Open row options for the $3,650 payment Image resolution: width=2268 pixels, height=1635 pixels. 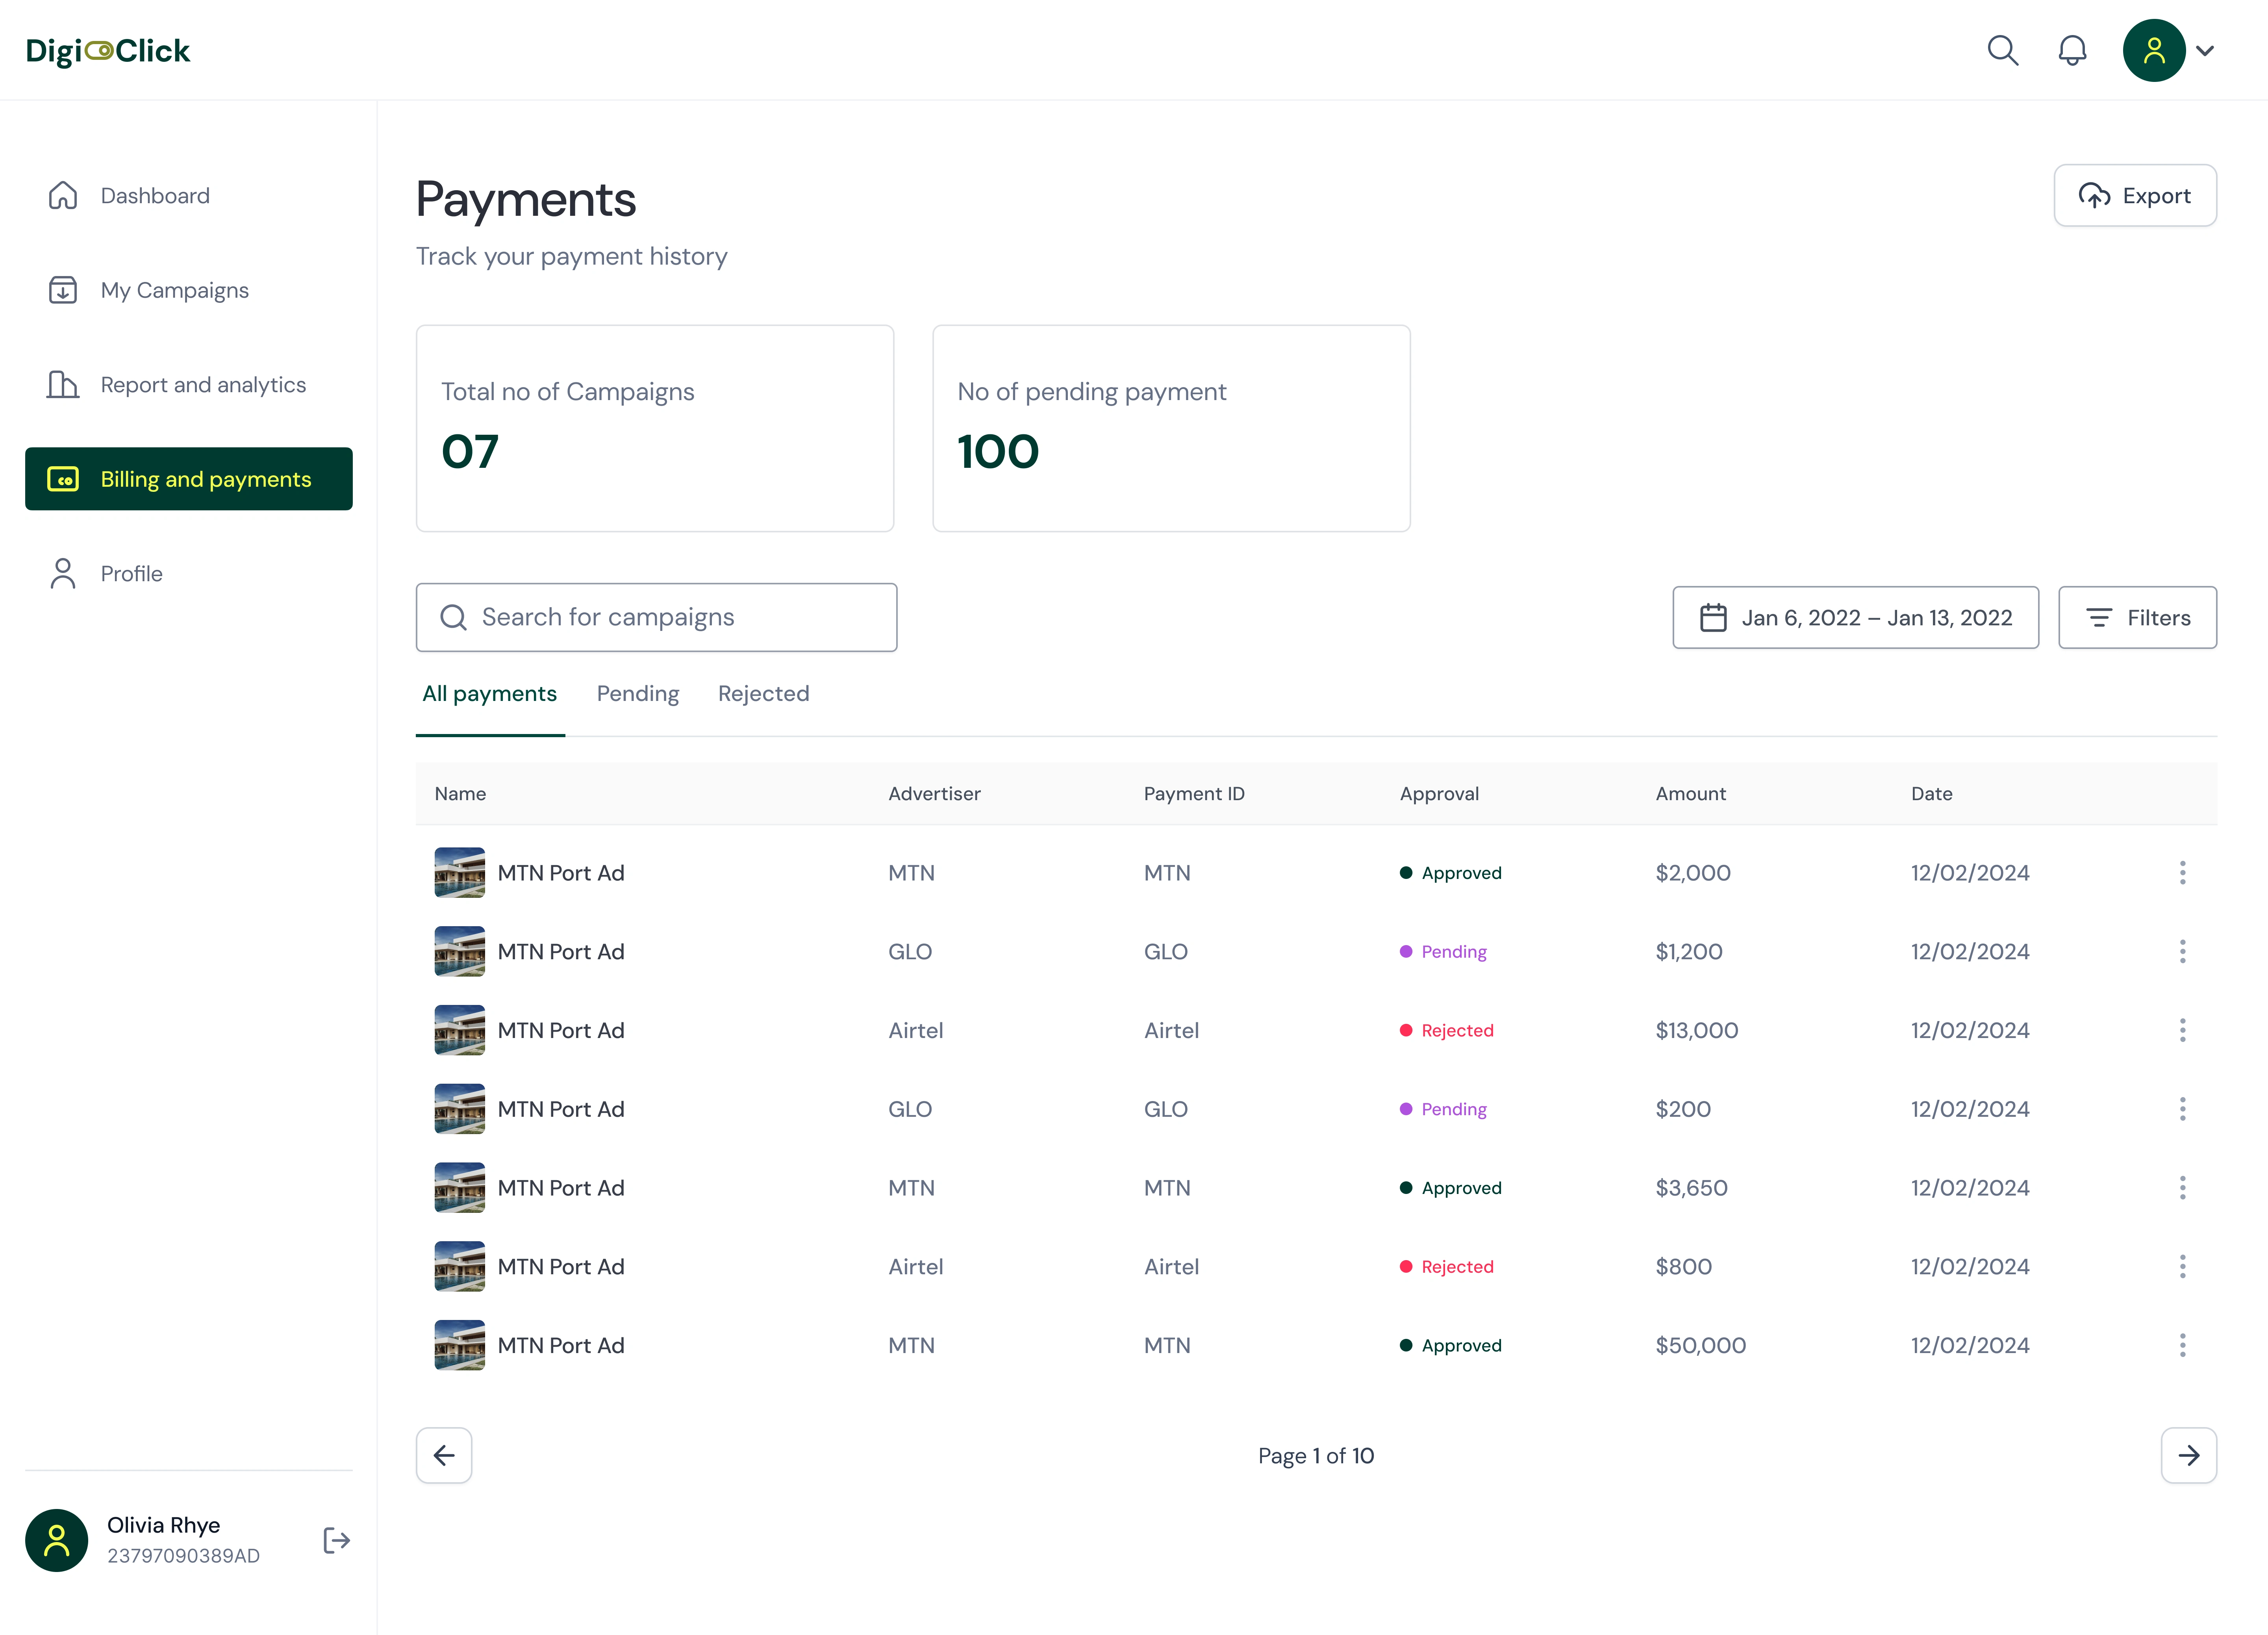tap(2182, 1188)
